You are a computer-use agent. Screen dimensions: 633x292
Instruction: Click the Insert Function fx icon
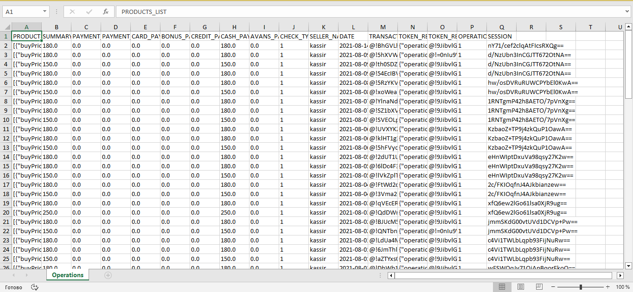pyautogui.click(x=106, y=12)
